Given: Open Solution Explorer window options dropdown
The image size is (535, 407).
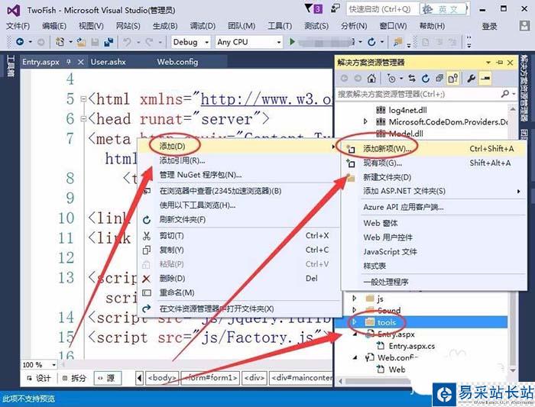Looking at the screenshot, I should (488, 63).
